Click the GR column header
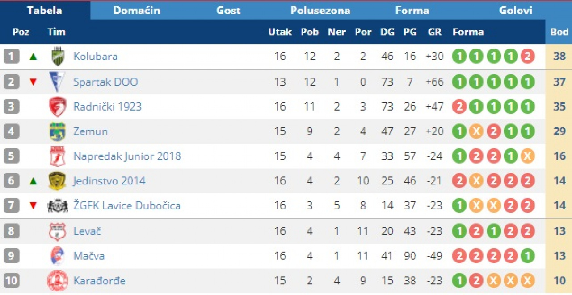572x295 pixels. point(434,32)
